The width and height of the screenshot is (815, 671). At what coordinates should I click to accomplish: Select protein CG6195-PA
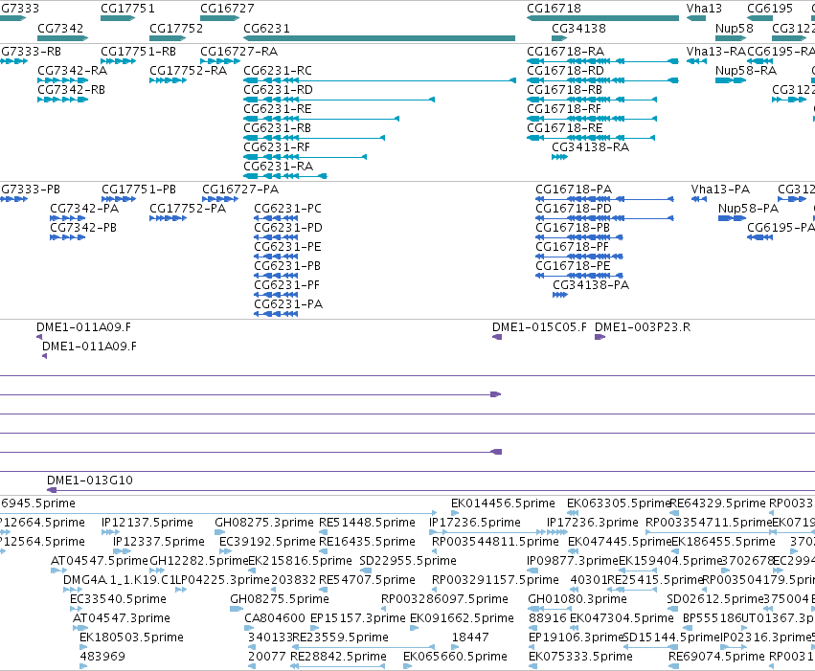pos(781,228)
